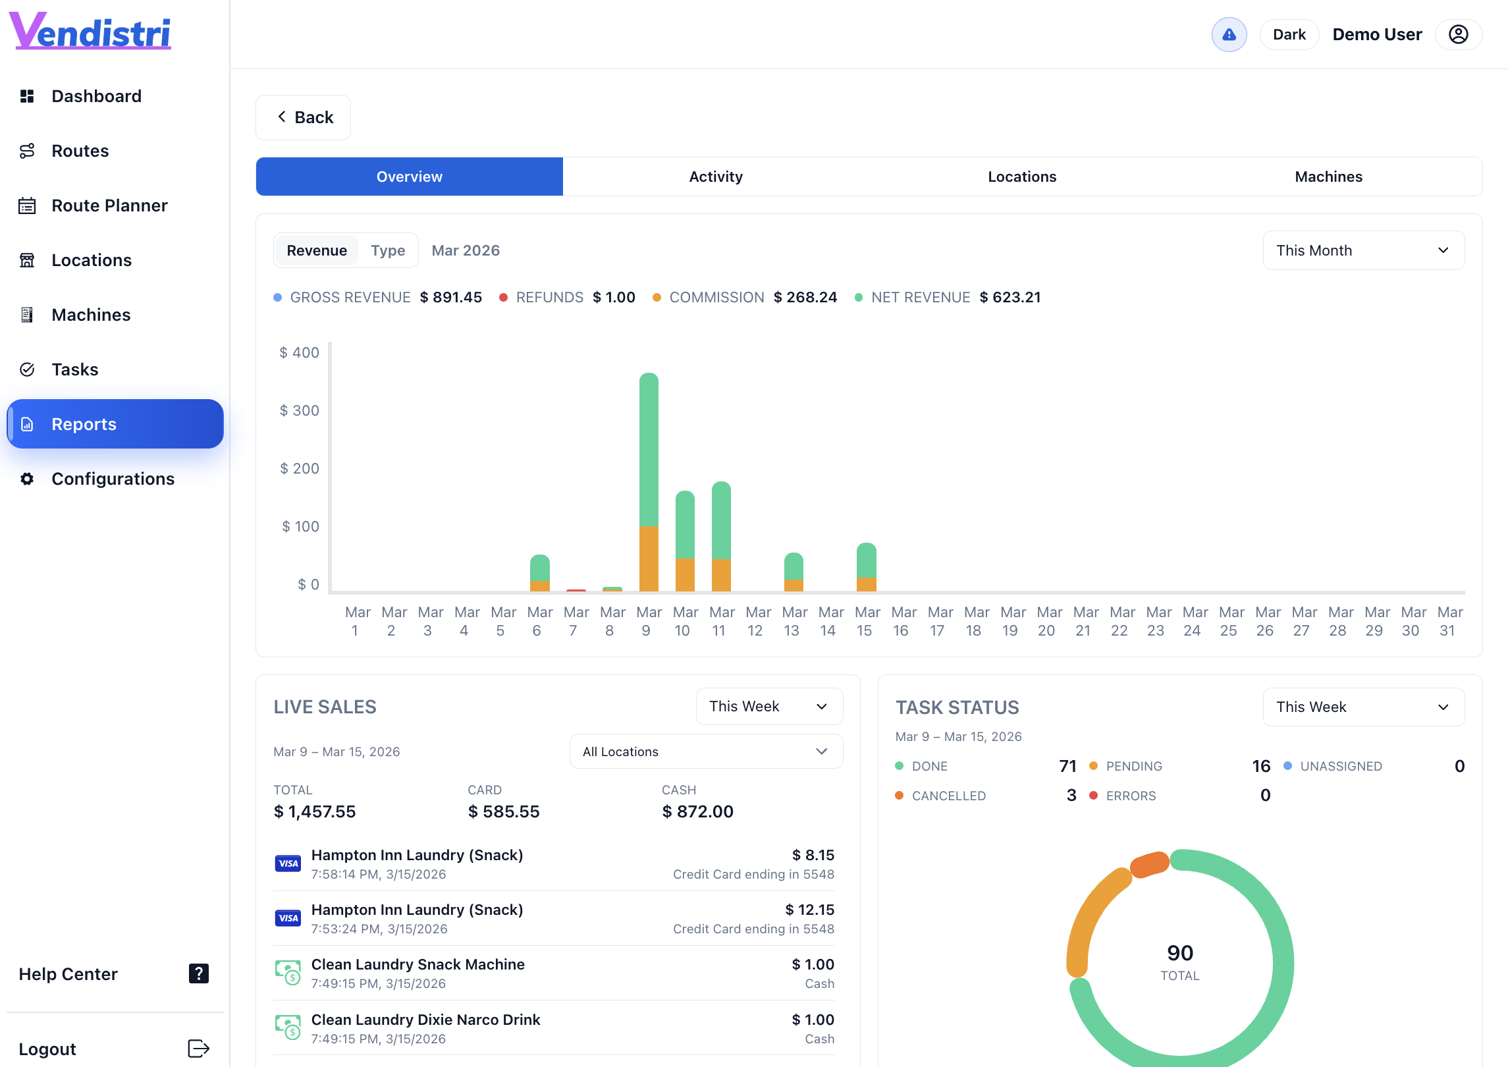1508x1067 pixels.
Task: Open the All Locations dropdown
Action: 705,751
